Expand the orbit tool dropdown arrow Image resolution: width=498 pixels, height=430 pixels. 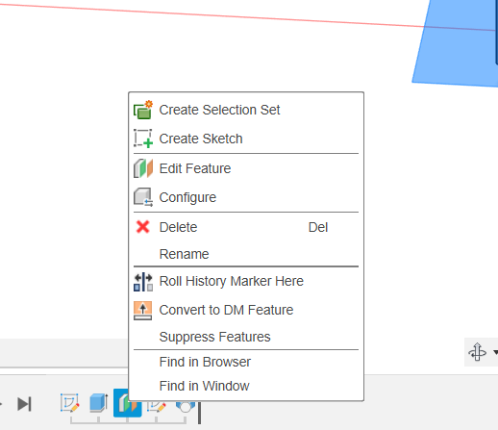[495, 352]
